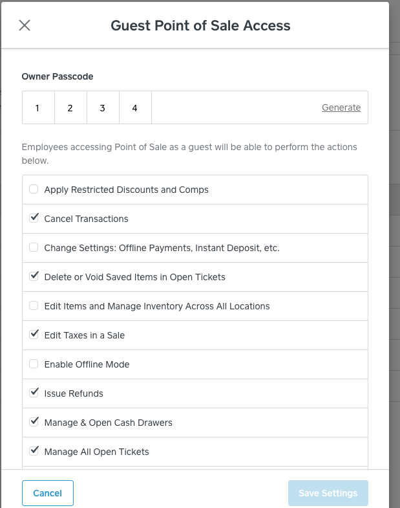Select the second passcode digit box
Screen dimensions: 400x508
click(x=70, y=107)
